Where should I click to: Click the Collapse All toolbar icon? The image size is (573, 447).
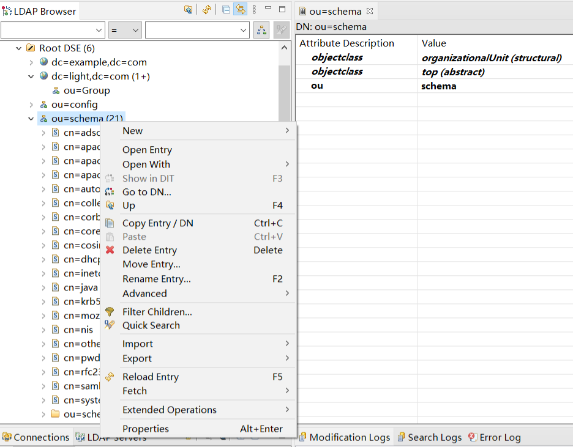point(227,10)
